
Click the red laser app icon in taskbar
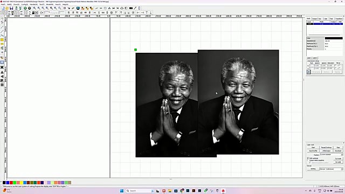tap(223, 191)
